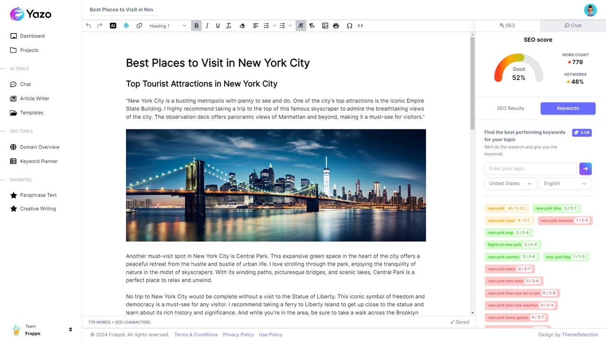Open the United States country dropdown
This screenshot has width=606, height=341.
point(510,183)
